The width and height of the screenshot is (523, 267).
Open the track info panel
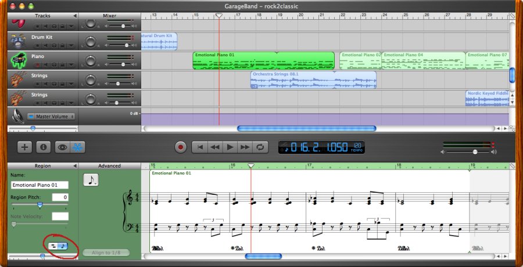coord(43,147)
